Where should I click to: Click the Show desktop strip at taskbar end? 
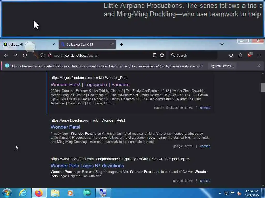(x=263, y=193)
